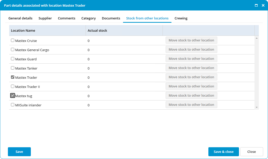This screenshot has height=159, width=268.
Task: Open the Category tab
Action: click(89, 18)
